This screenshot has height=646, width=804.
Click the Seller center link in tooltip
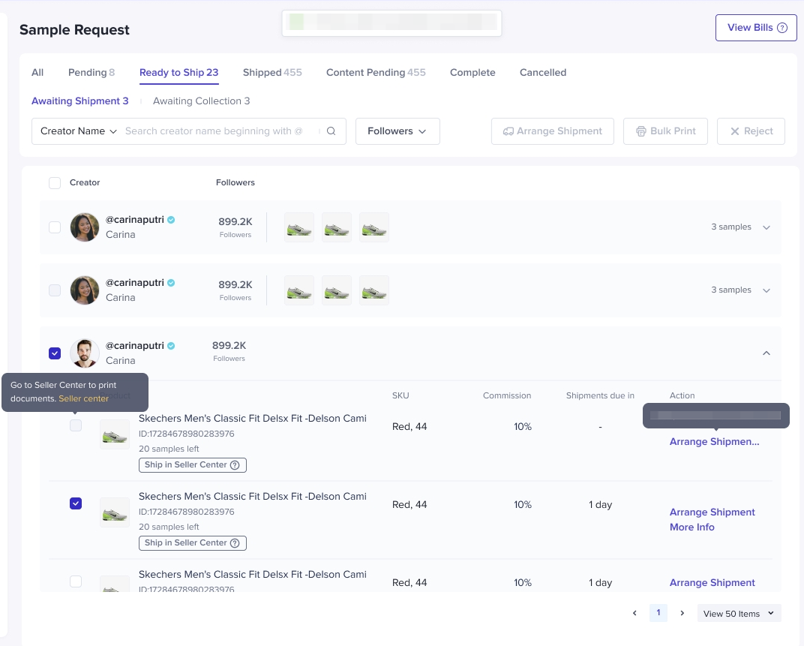click(83, 398)
